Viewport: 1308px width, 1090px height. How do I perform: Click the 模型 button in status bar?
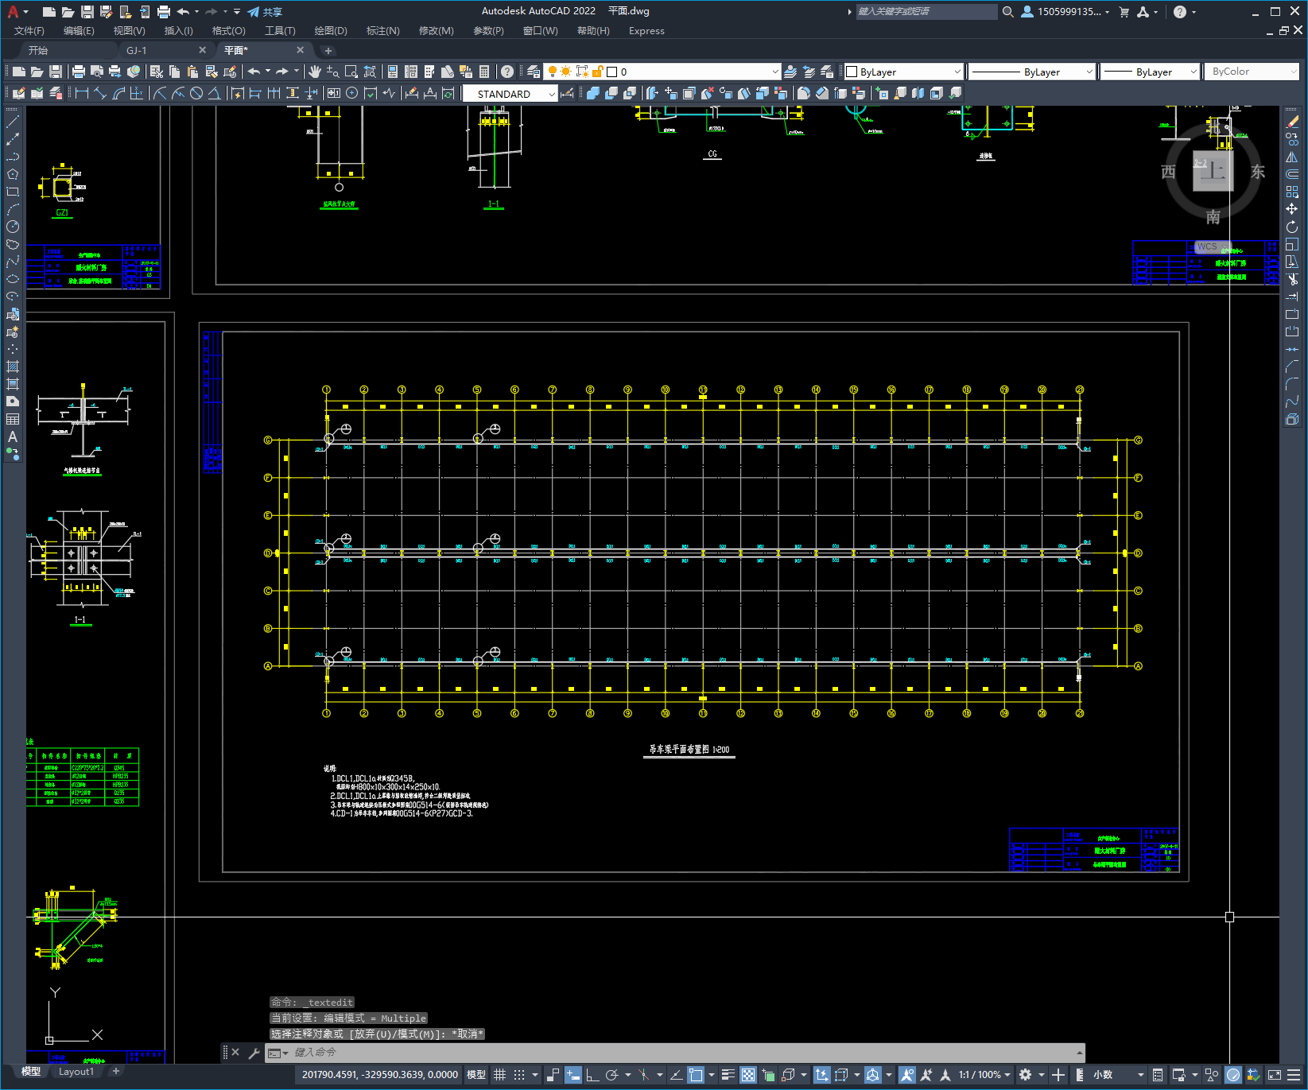point(476,1075)
